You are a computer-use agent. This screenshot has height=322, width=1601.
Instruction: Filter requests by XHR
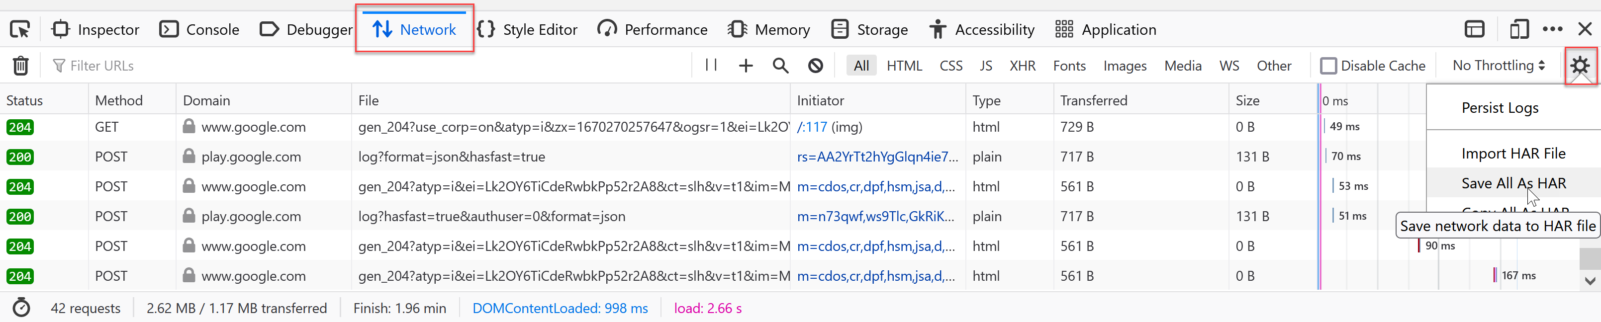(1023, 66)
